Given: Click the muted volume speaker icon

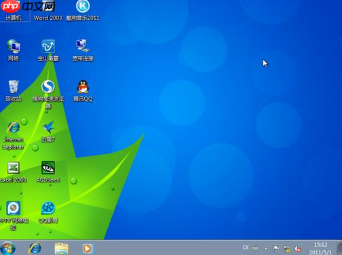Looking at the screenshot, I should tap(298, 249).
